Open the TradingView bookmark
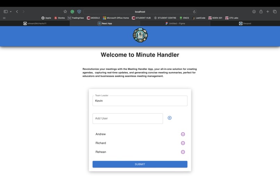The height and width of the screenshot is (182, 280). pyautogui.click(x=76, y=18)
